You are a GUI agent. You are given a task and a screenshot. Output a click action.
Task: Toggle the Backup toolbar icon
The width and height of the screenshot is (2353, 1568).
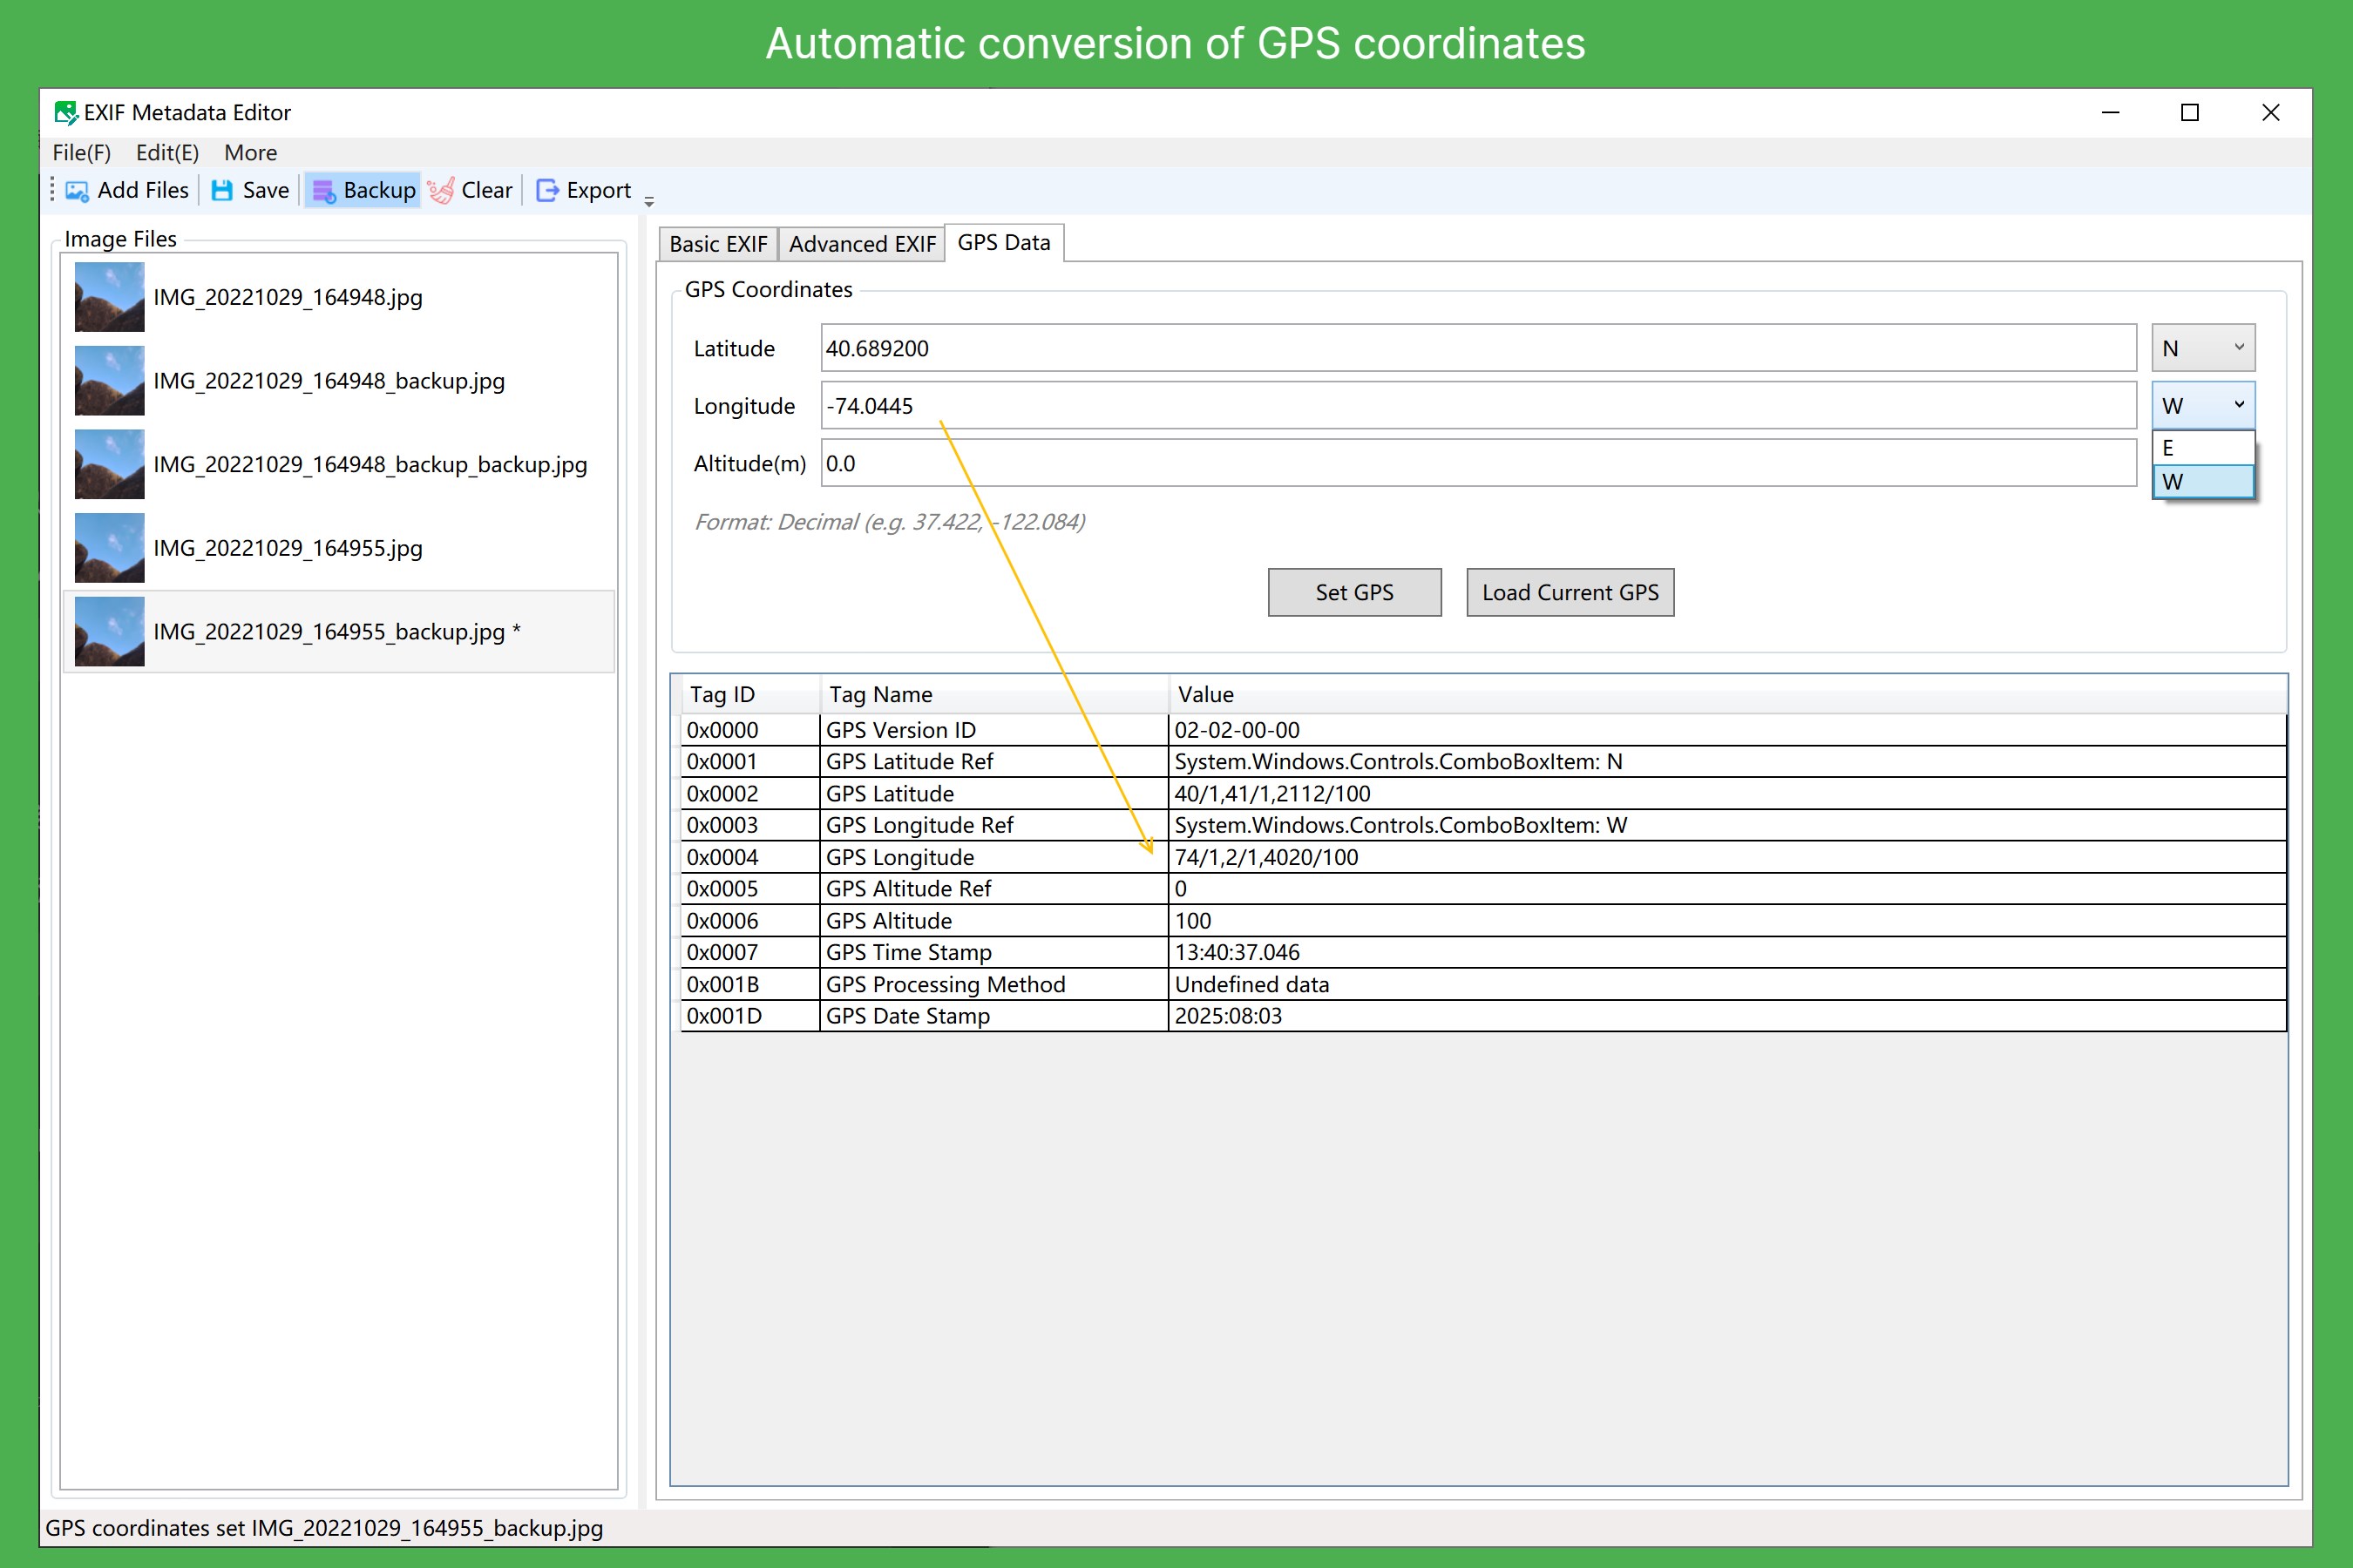pos(324,191)
